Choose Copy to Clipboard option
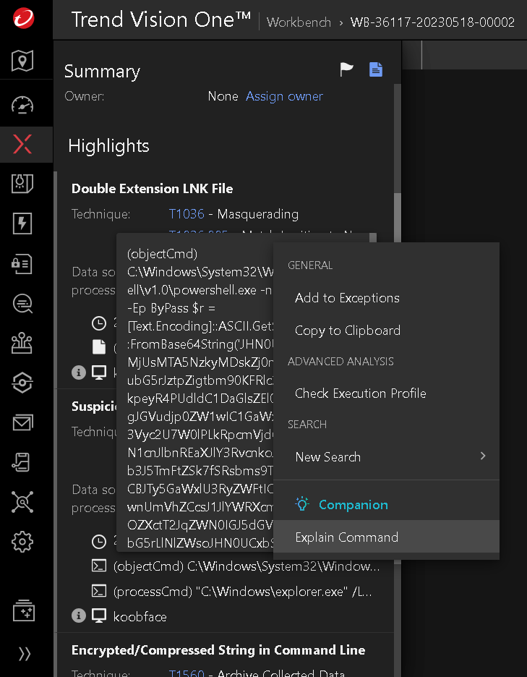This screenshot has height=677, width=527. tap(347, 331)
